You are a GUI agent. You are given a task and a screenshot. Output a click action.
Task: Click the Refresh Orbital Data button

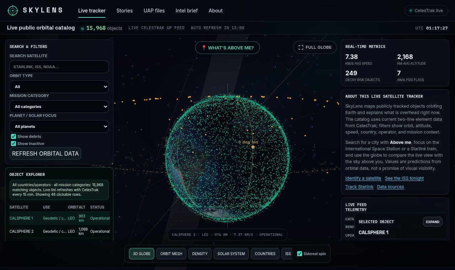click(x=45, y=153)
